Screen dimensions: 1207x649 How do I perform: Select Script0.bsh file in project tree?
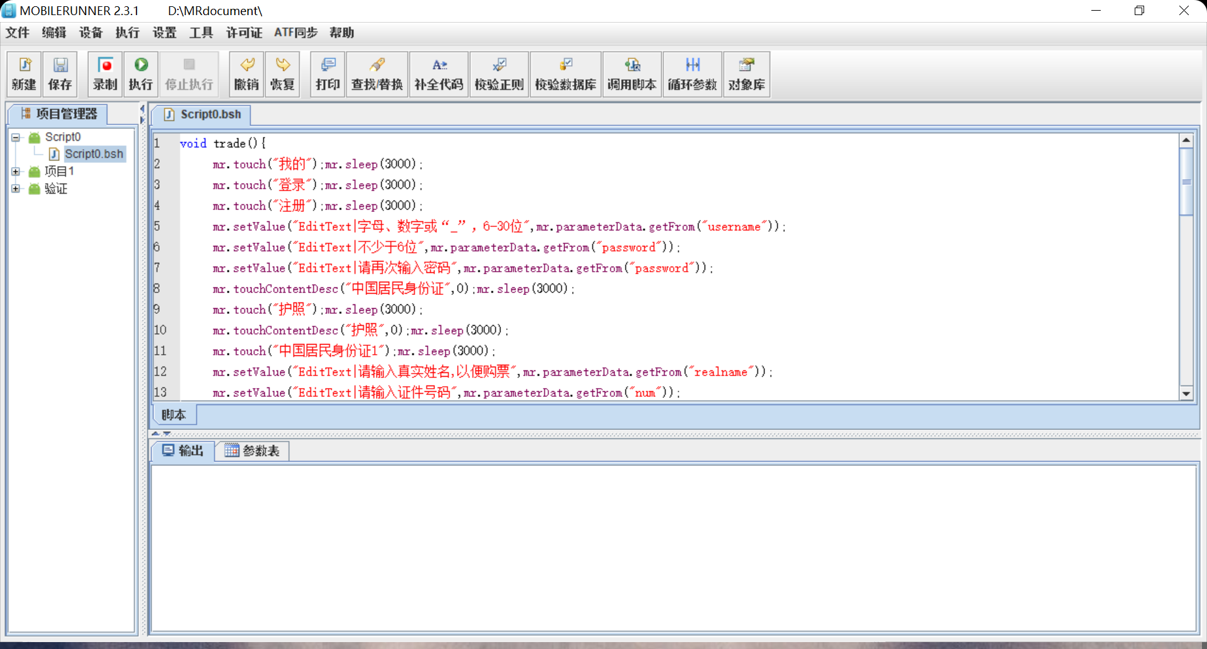coord(94,154)
